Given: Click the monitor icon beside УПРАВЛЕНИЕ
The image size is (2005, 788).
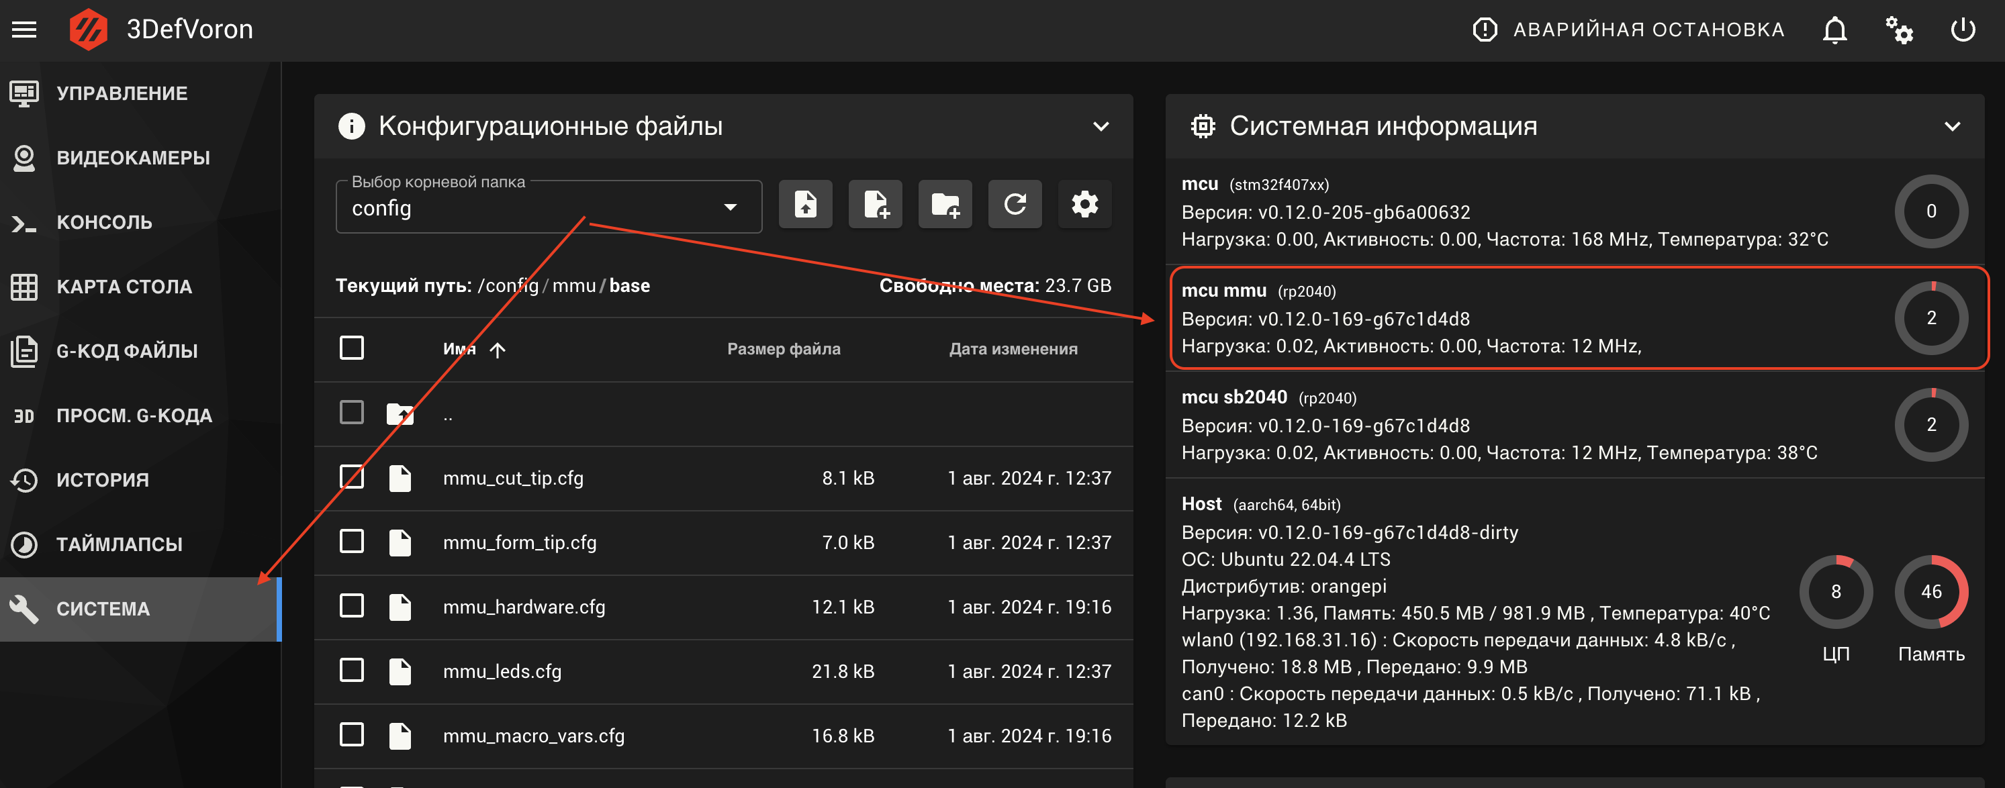Looking at the screenshot, I should point(24,93).
